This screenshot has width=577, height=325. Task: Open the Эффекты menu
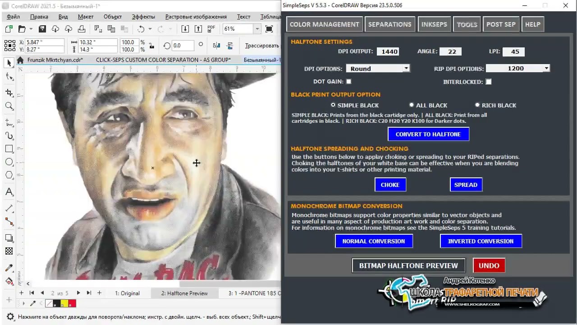(143, 17)
